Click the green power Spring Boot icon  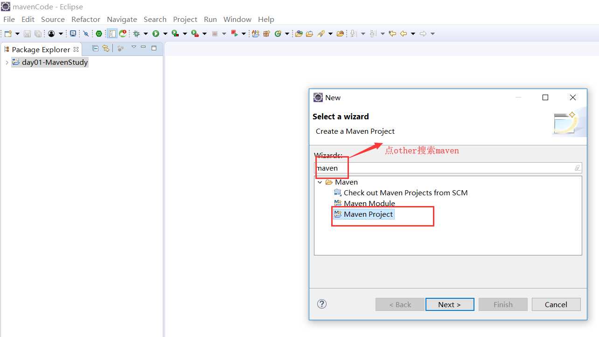(x=99, y=34)
